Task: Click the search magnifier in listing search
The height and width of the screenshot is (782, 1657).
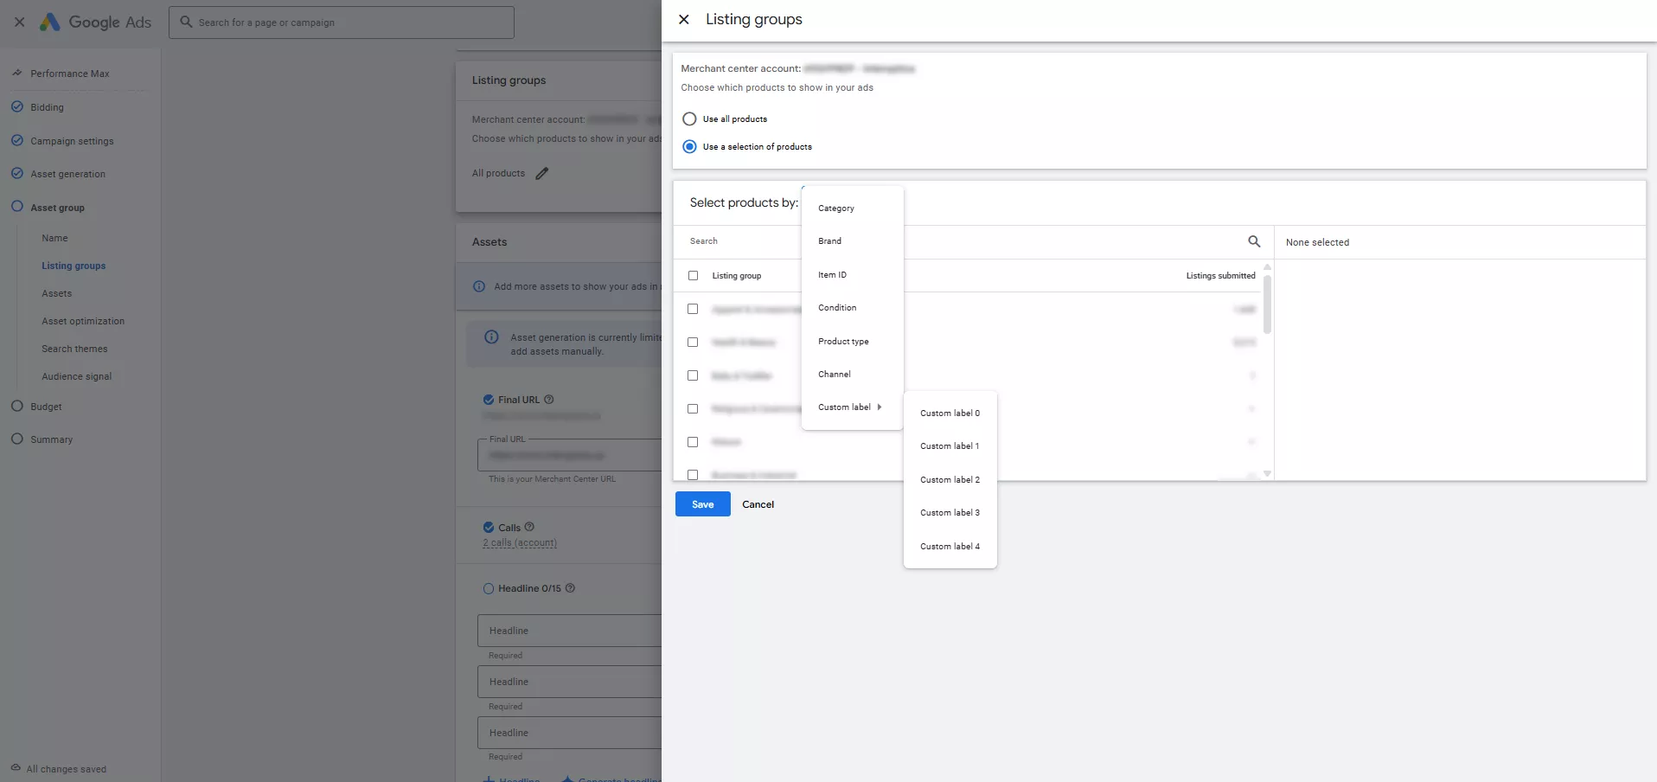Action: point(1253,241)
